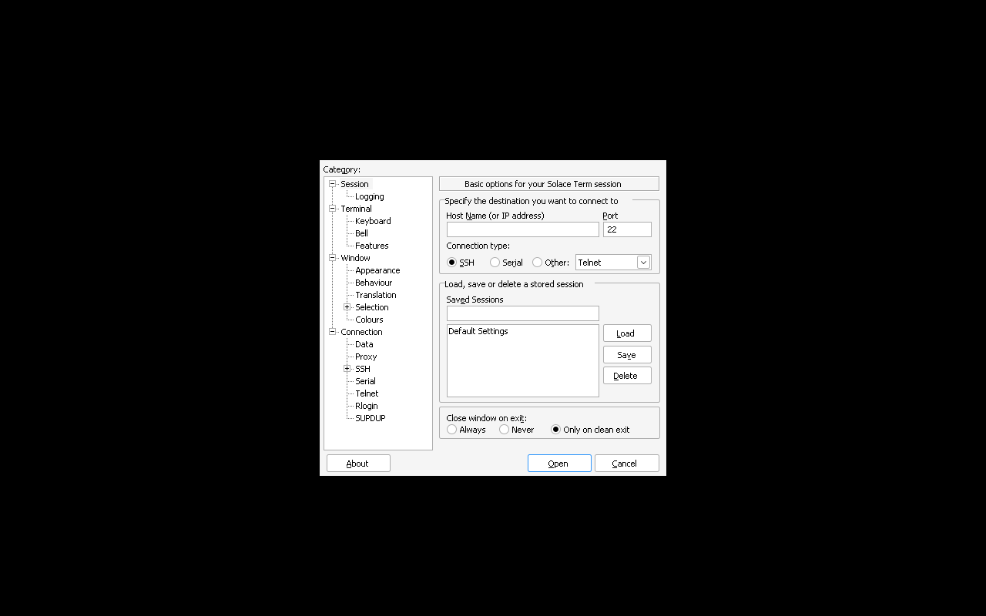This screenshot has height=616, width=986.
Task: Open the Rlogin category
Action: [x=367, y=406]
